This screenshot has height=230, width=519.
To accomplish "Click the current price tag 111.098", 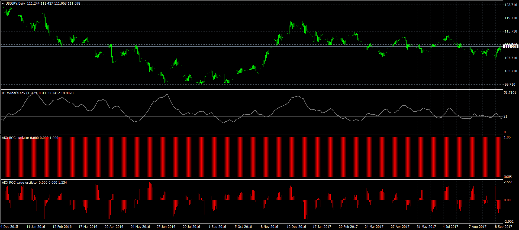I will pyautogui.click(x=511, y=47).
